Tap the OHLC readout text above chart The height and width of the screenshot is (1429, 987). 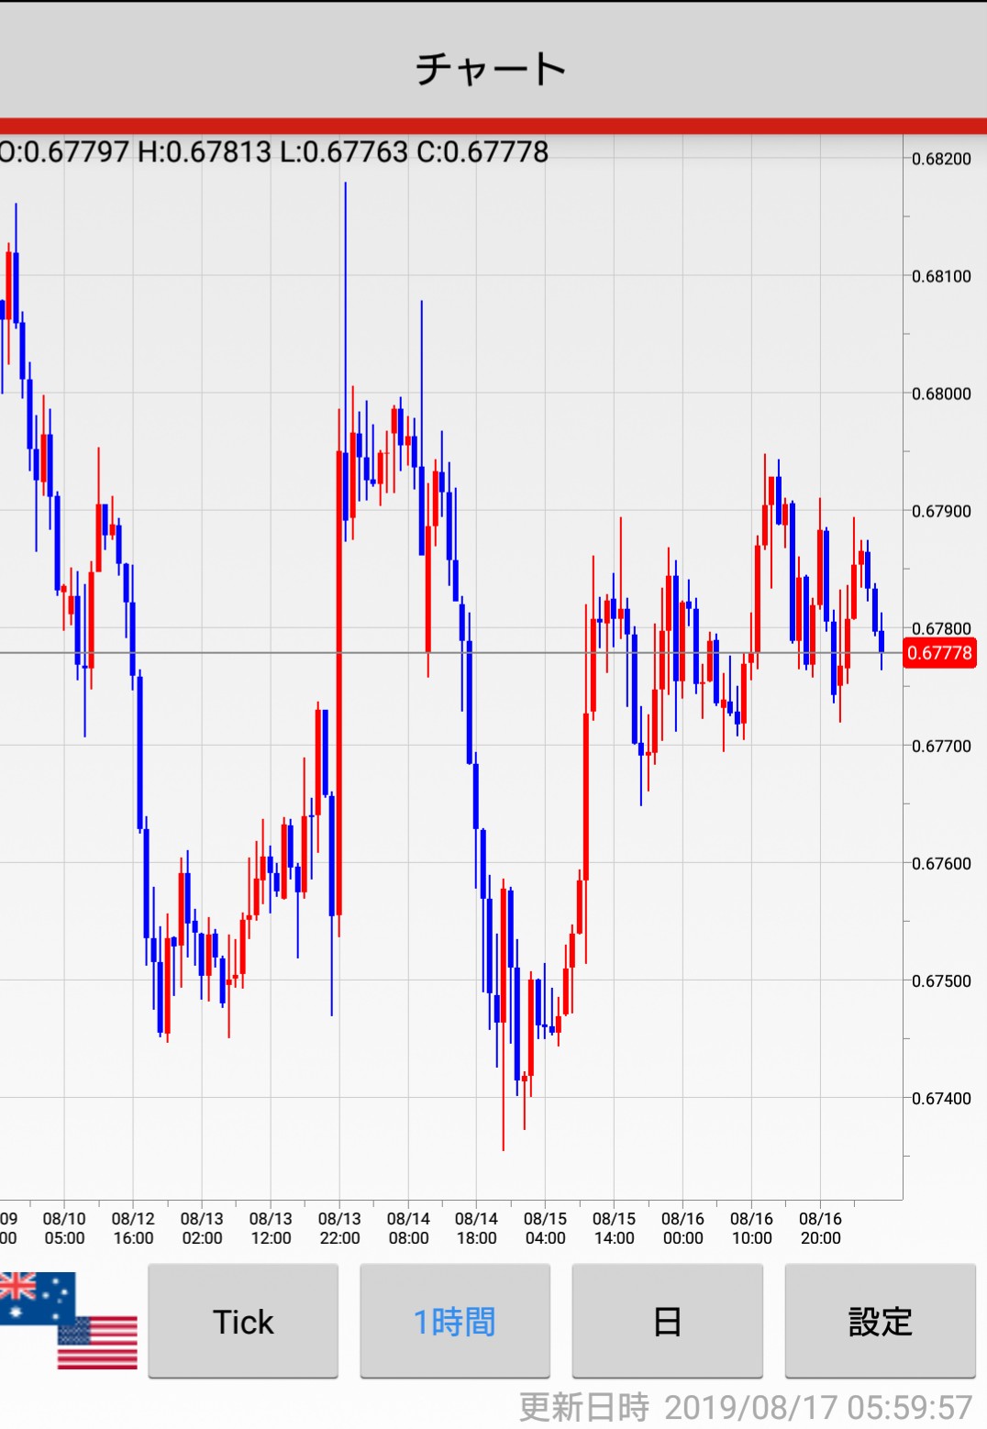click(x=273, y=151)
